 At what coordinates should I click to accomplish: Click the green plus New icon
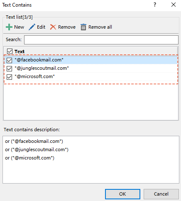(9, 27)
